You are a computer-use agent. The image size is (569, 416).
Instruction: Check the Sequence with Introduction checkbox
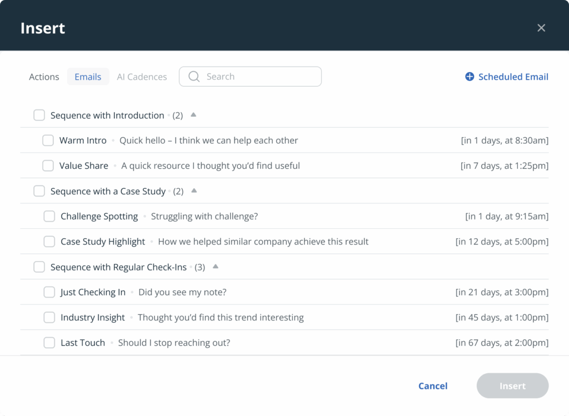click(39, 115)
